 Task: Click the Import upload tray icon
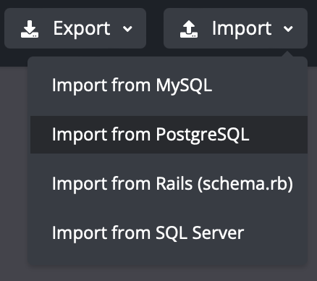[189, 29]
